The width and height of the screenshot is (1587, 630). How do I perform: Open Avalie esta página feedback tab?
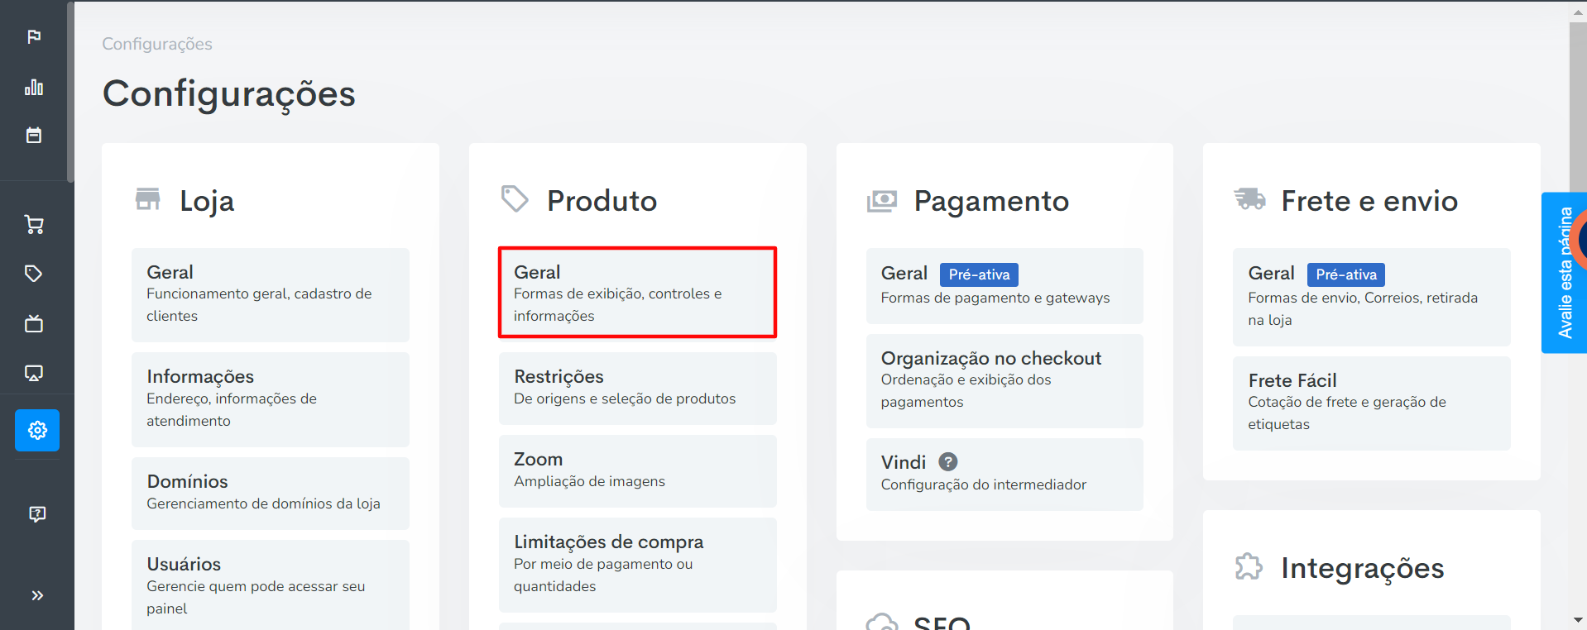click(x=1563, y=273)
